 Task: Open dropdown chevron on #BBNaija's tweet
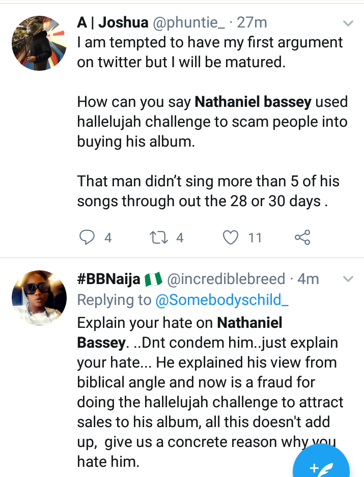(348, 279)
